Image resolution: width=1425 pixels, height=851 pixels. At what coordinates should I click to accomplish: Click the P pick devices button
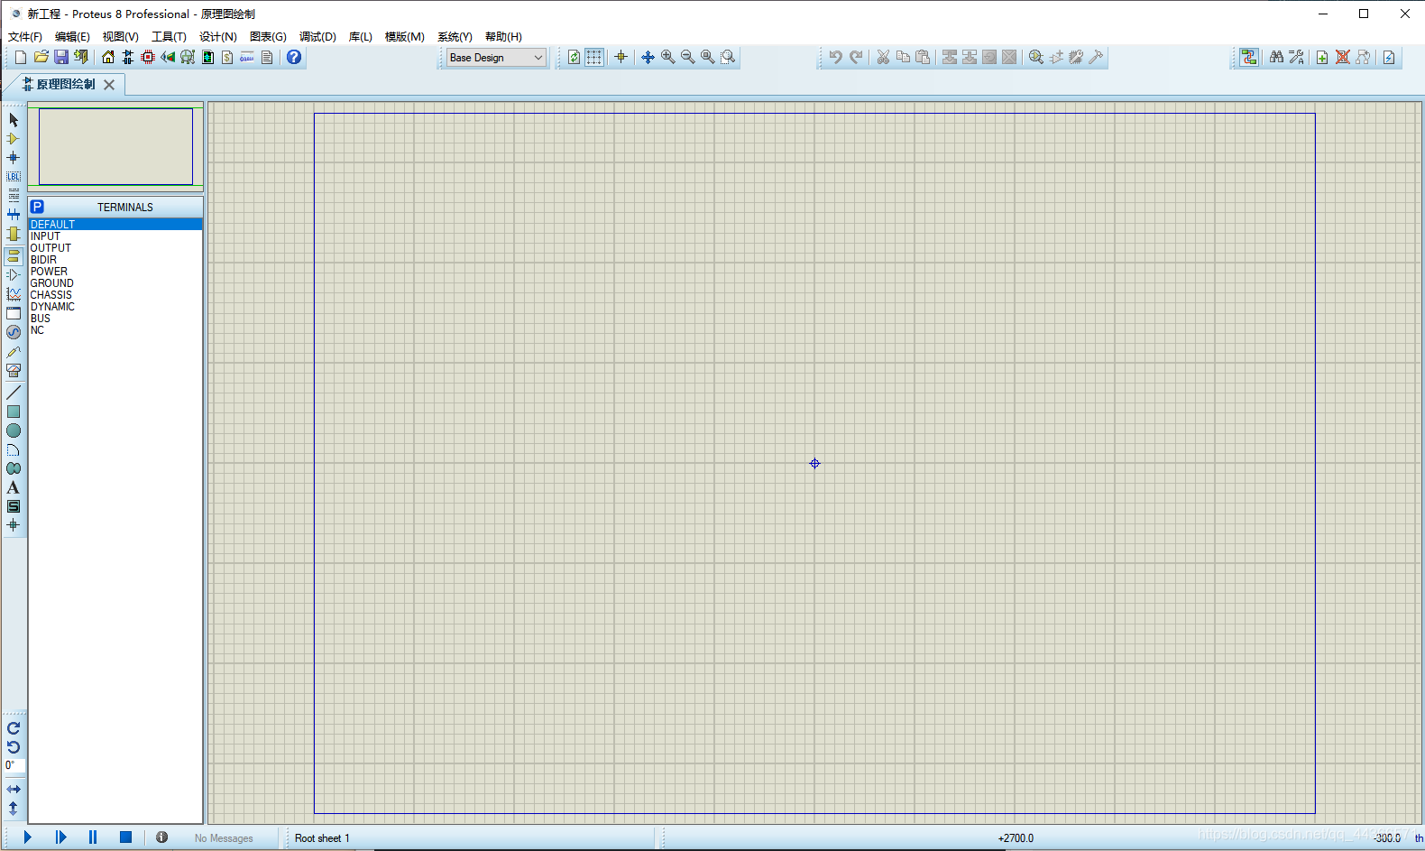click(38, 207)
